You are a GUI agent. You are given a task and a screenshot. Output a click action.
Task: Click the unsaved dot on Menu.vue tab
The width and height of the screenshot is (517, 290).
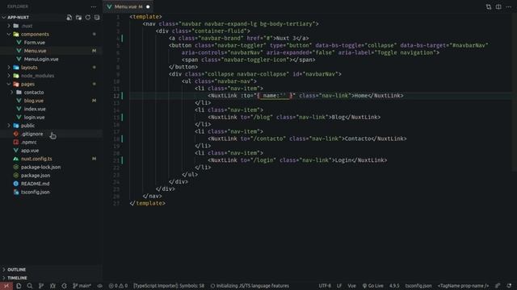[148, 6]
